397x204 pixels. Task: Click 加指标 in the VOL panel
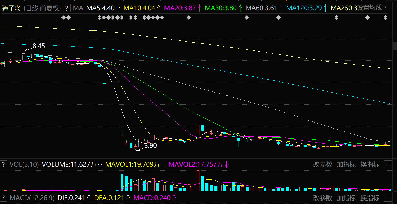(346, 165)
